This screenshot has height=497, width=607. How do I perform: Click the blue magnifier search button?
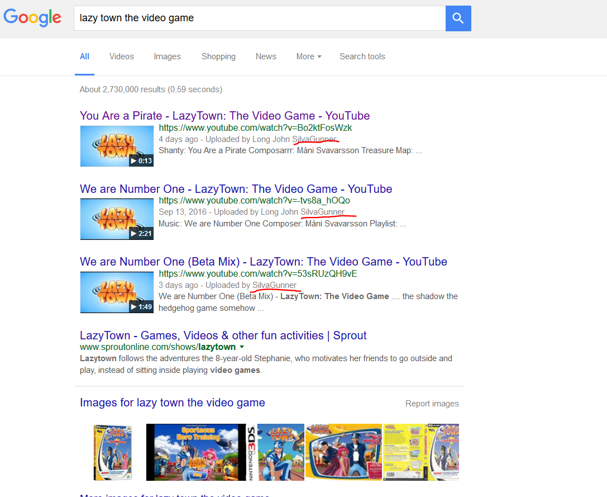(x=458, y=18)
